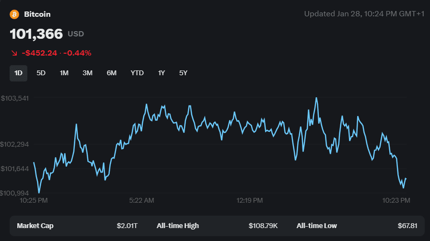
Task: Click the $2.01T market cap value
Action: [x=127, y=226]
